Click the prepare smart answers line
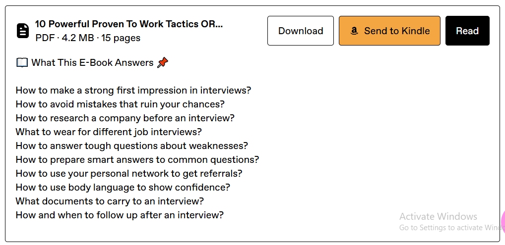 coord(137,159)
